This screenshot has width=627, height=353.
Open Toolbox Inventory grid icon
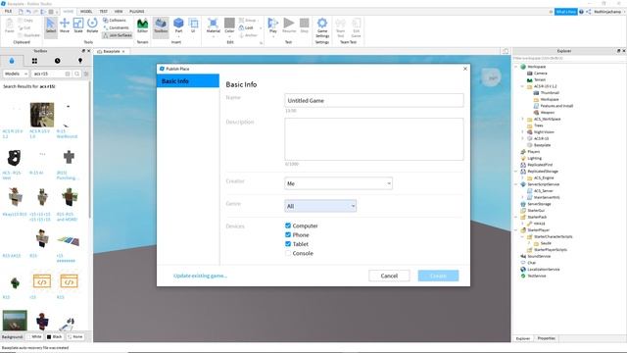coord(35,61)
